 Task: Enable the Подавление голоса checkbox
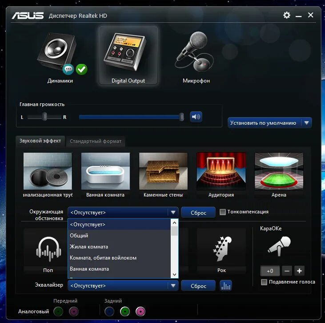[x=264, y=282]
